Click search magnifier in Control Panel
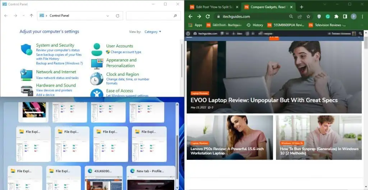The width and height of the screenshot is (368, 190). (x=175, y=16)
